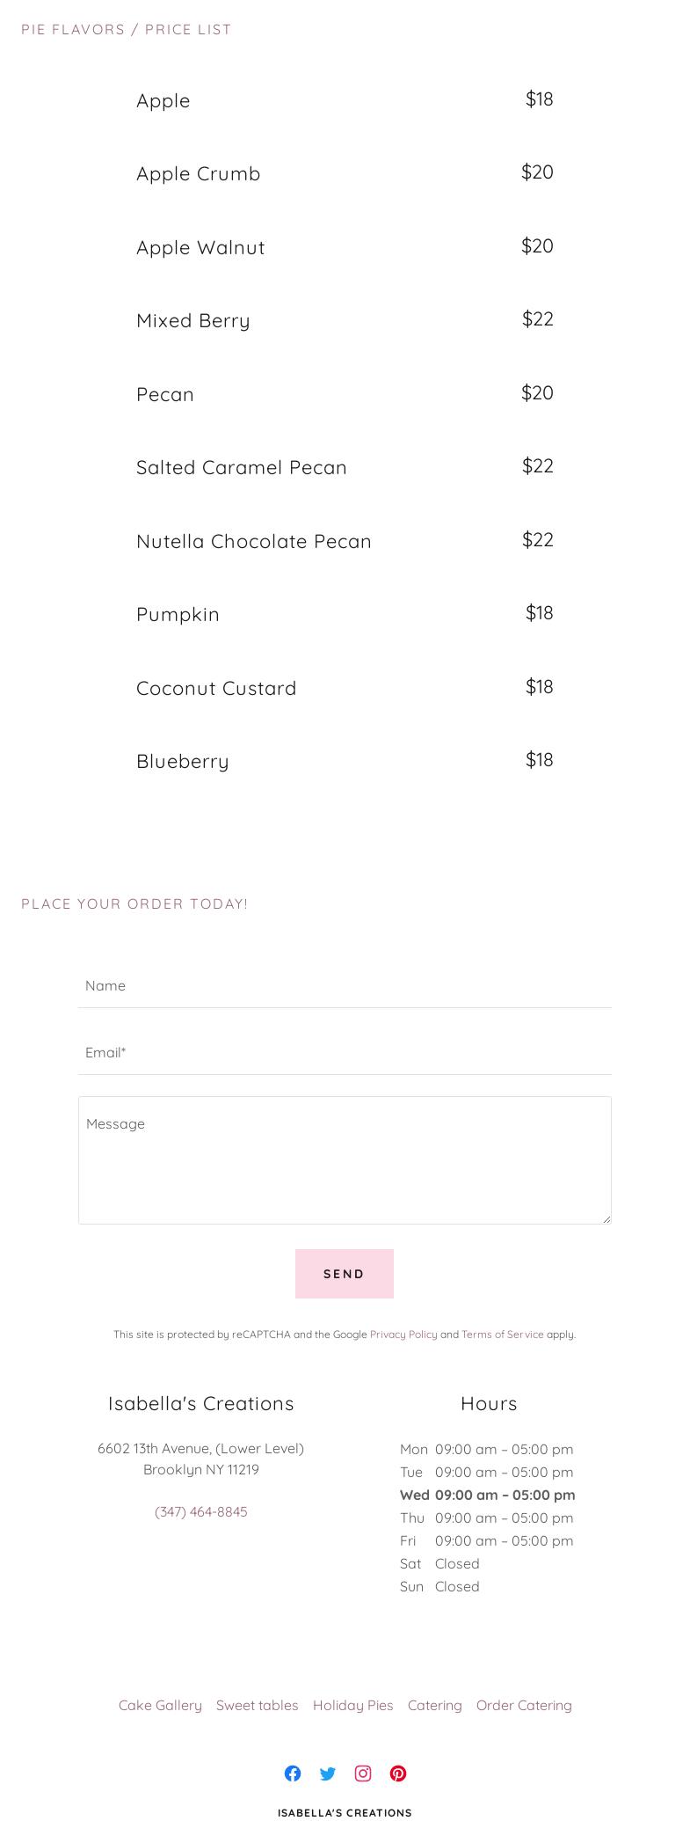Open the Catering link
Image resolution: width=690 pixels, height=1821 pixels.
pyautogui.click(x=434, y=1705)
